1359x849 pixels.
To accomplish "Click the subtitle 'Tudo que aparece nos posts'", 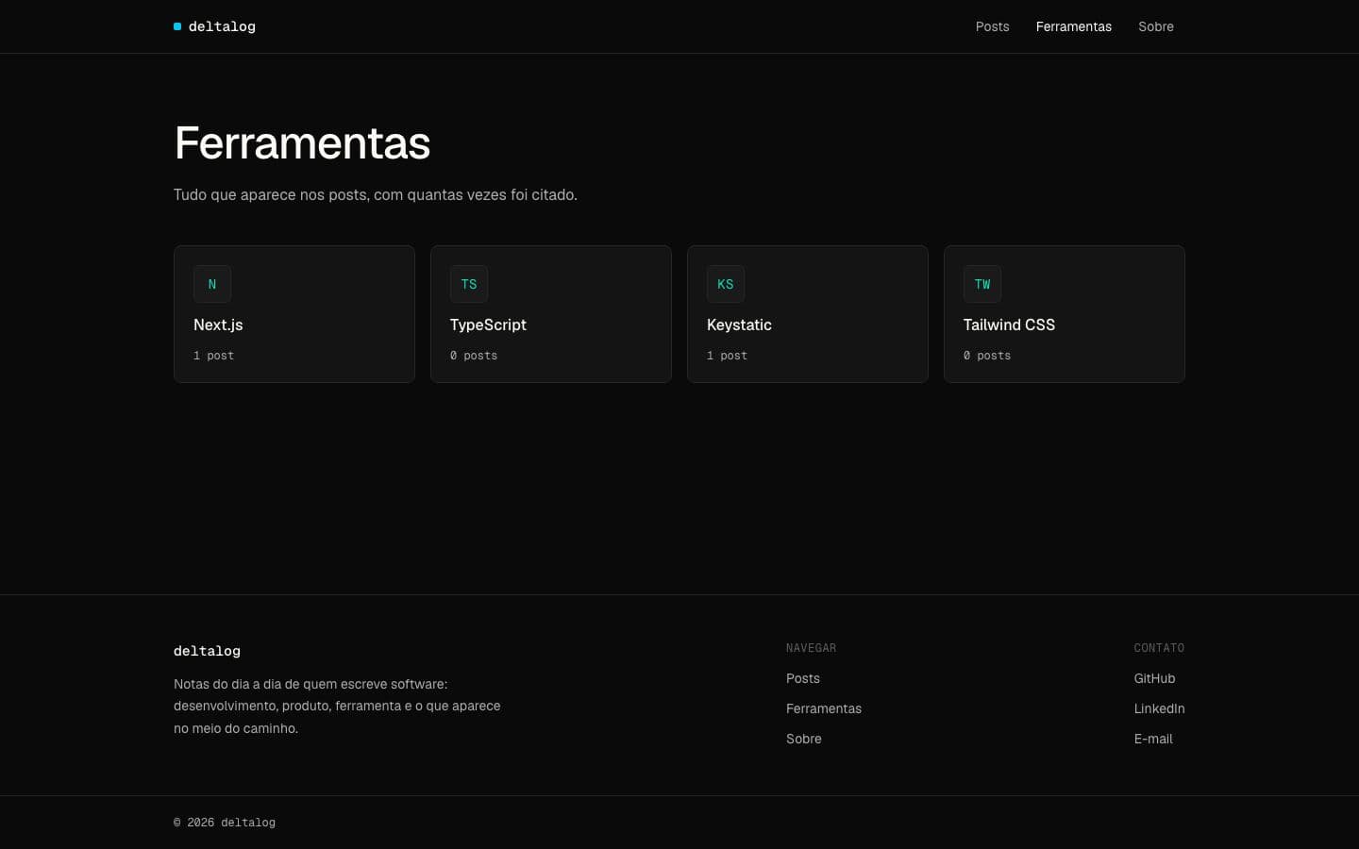I will [x=376, y=194].
